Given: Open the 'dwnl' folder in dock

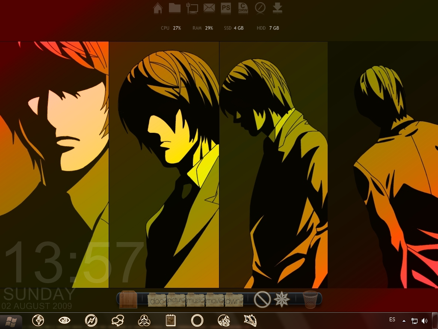Looking at the screenshot, I should click(x=234, y=300).
